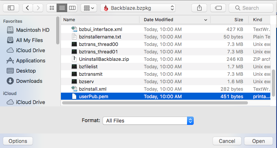277x148 pixels.
Task: Click the Applications sidebar icon
Action: 10,60
